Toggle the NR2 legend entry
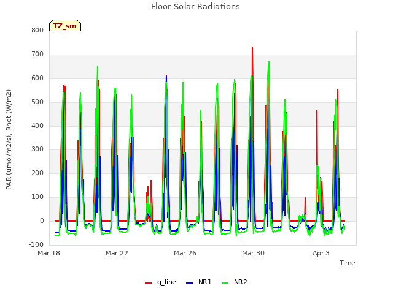Viewport: 393px width, 294px height. click(x=235, y=282)
